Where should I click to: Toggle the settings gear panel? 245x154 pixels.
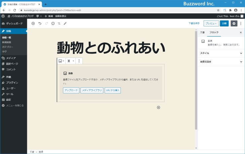[234, 23]
